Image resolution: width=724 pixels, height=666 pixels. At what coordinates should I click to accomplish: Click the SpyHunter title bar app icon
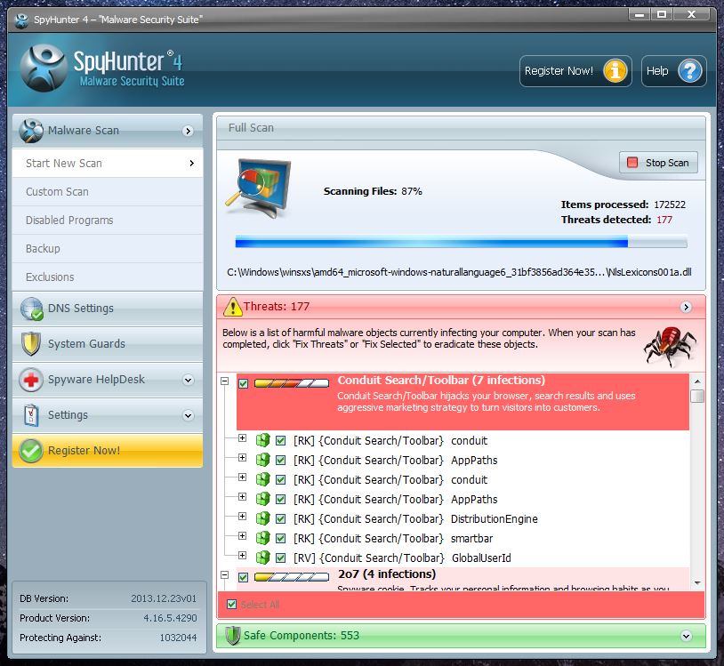(21, 20)
